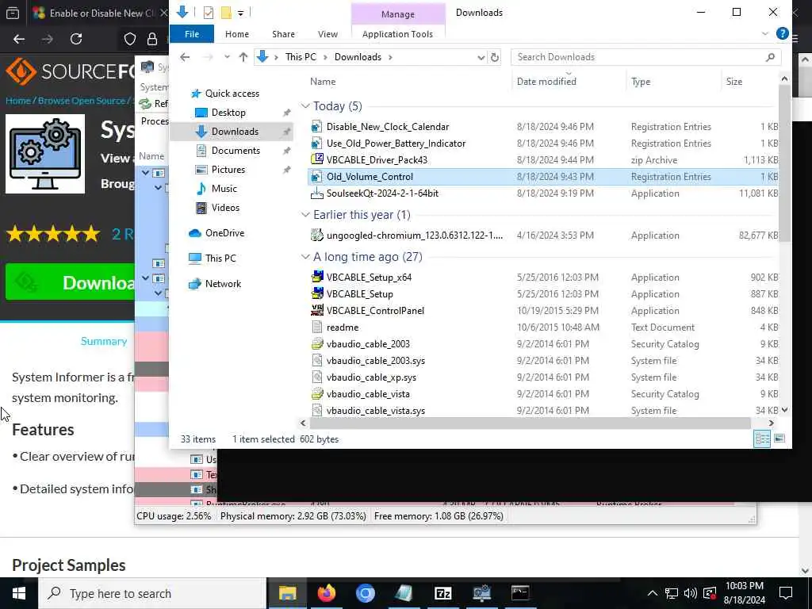Open OneDrive in the navigation pane
The height and width of the screenshot is (609, 812).
click(x=224, y=233)
